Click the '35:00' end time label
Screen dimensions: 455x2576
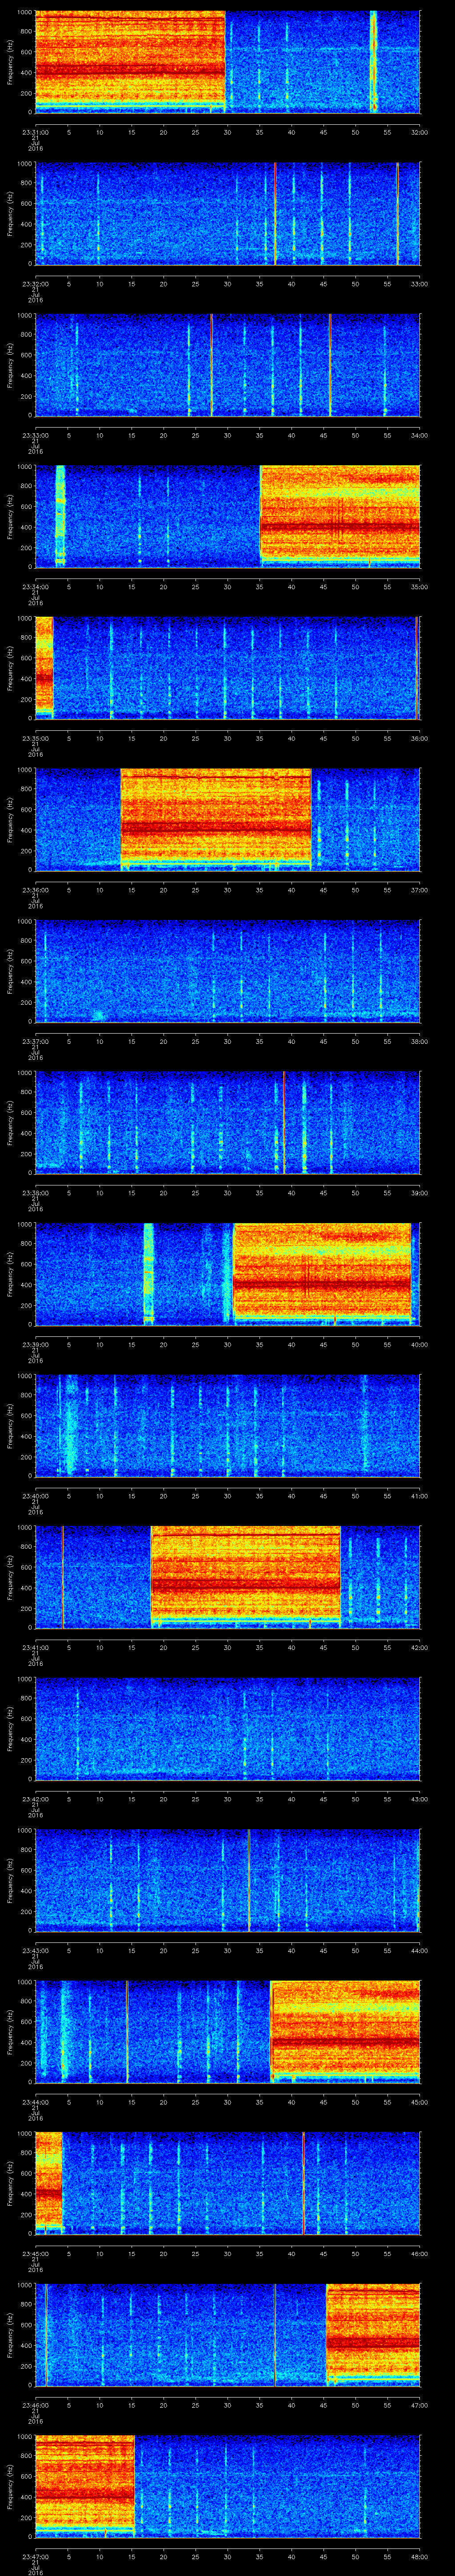coord(419,586)
